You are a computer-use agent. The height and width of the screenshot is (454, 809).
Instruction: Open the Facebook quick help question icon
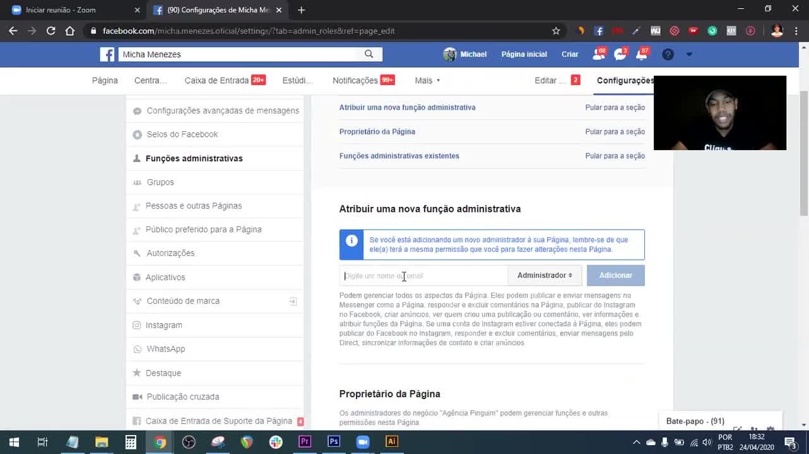(668, 54)
